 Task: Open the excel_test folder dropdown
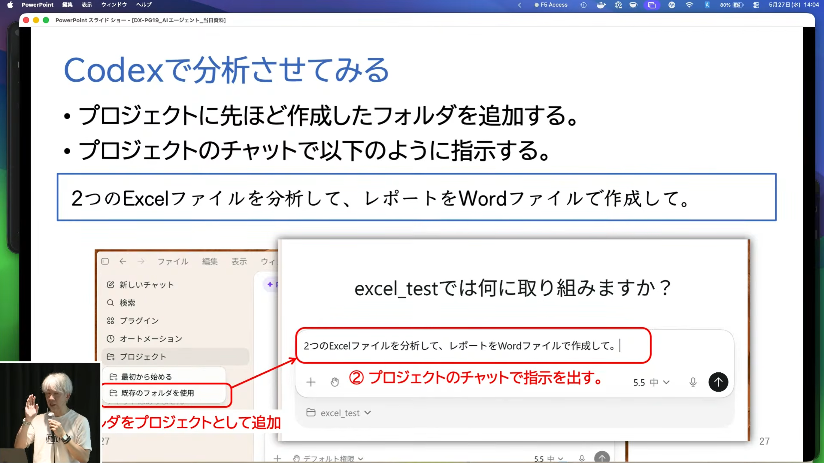(345, 413)
